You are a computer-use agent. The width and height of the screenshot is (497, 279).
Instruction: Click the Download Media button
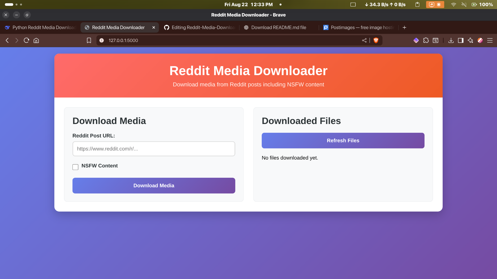154,185
